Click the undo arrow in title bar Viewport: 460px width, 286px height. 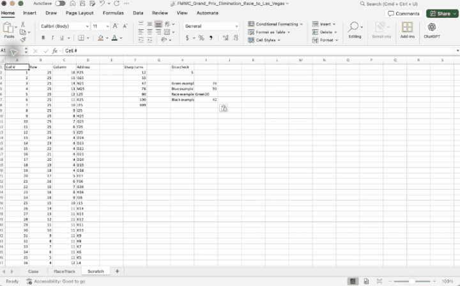[102, 4]
